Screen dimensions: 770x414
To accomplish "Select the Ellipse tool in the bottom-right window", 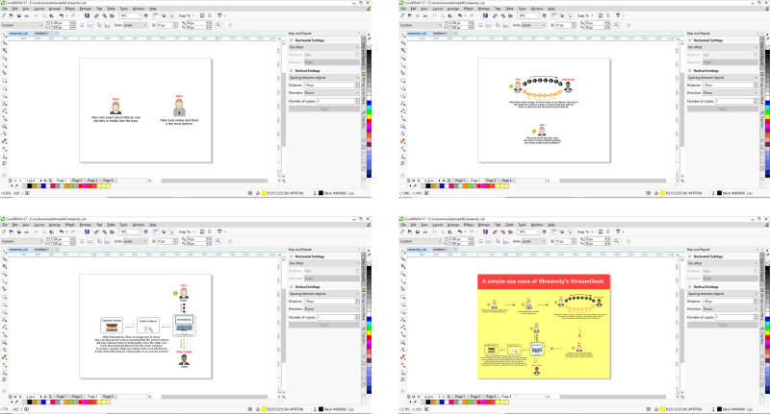I will coord(403,304).
